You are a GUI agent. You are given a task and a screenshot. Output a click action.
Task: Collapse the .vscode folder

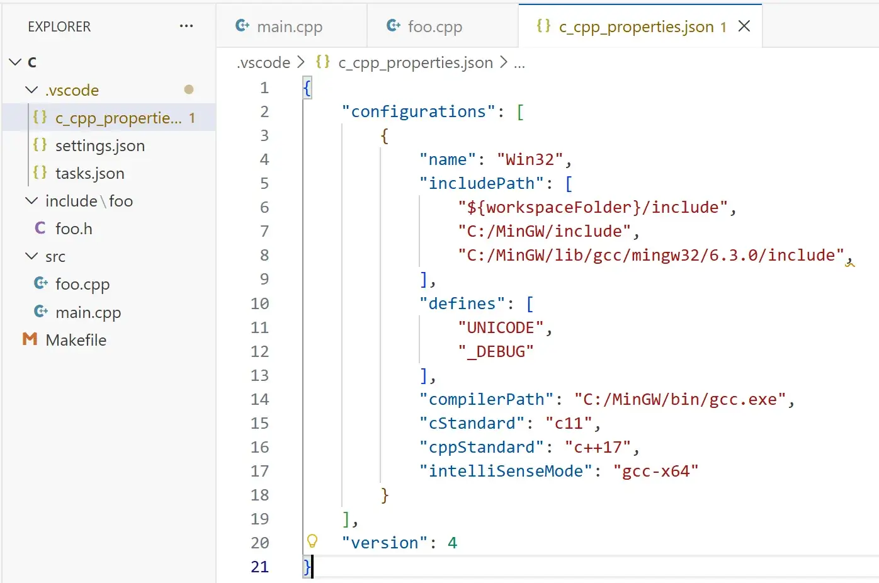32,89
